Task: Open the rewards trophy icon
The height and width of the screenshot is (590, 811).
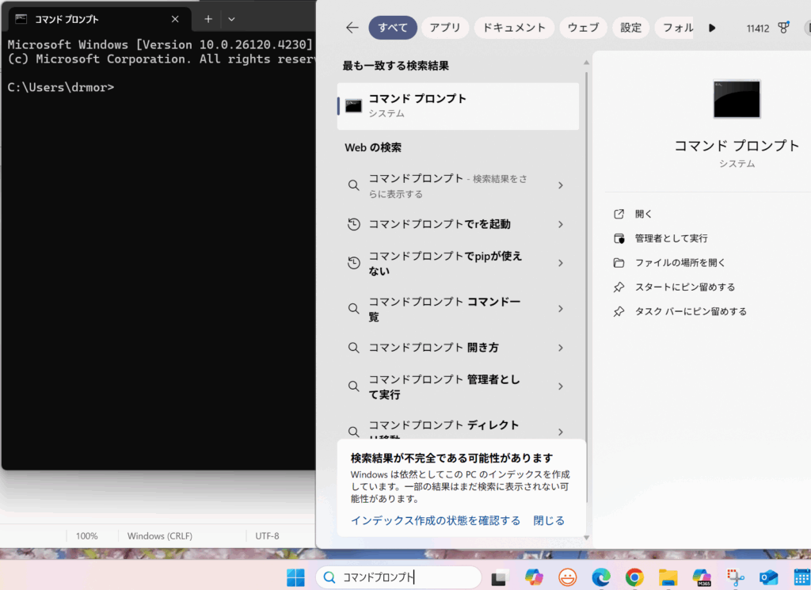Action: click(783, 28)
